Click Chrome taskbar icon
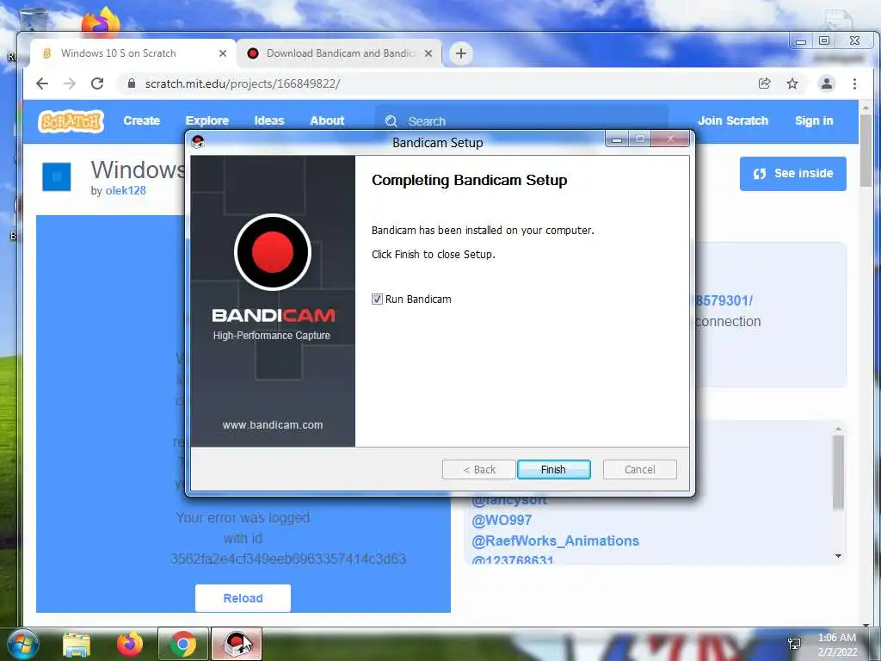This screenshot has height=661, width=881. click(183, 644)
